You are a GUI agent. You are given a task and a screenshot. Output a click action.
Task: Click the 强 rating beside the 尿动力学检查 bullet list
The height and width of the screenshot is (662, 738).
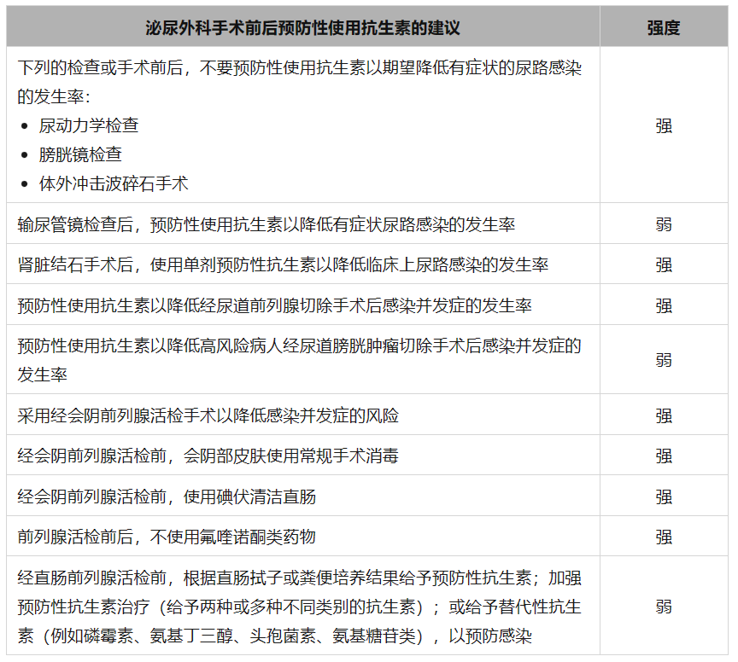point(664,126)
